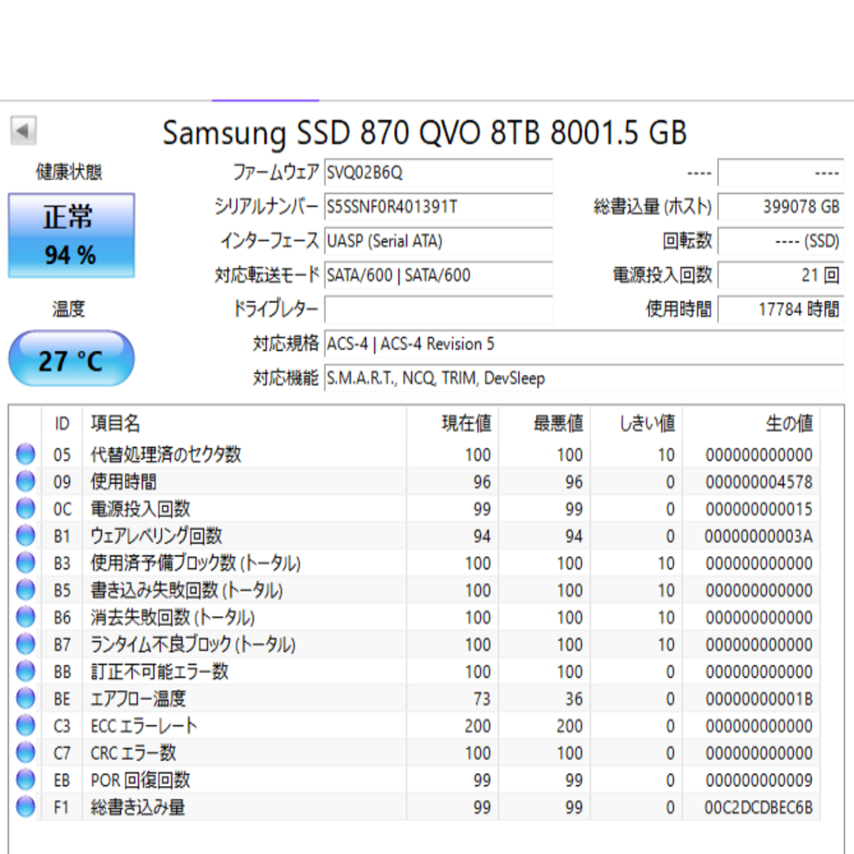Click the status orb beside ウェアレベリング回数
854x854 pixels.
(x=25, y=535)
